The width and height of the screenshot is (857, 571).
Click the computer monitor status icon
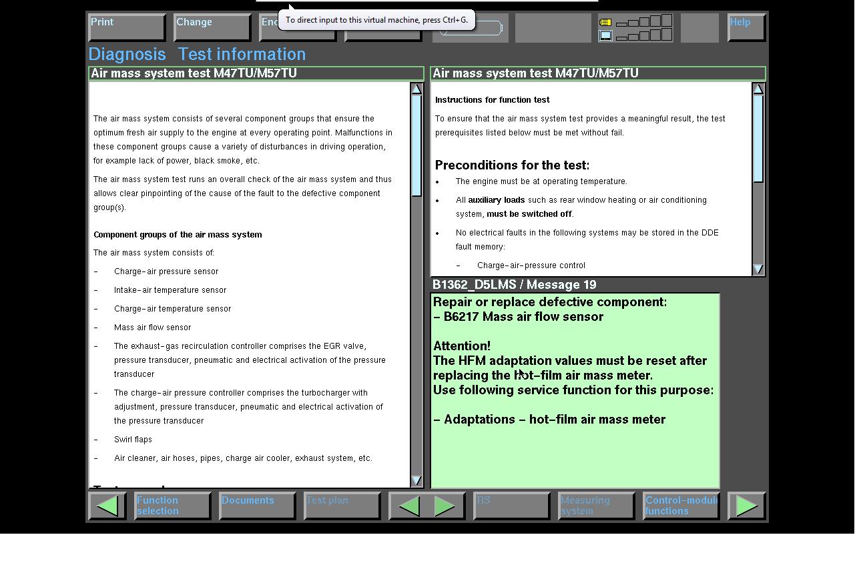coord(605,35)
